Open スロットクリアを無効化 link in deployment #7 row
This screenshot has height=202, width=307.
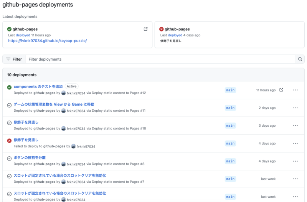pyautogui.click(x=60, y=176)
